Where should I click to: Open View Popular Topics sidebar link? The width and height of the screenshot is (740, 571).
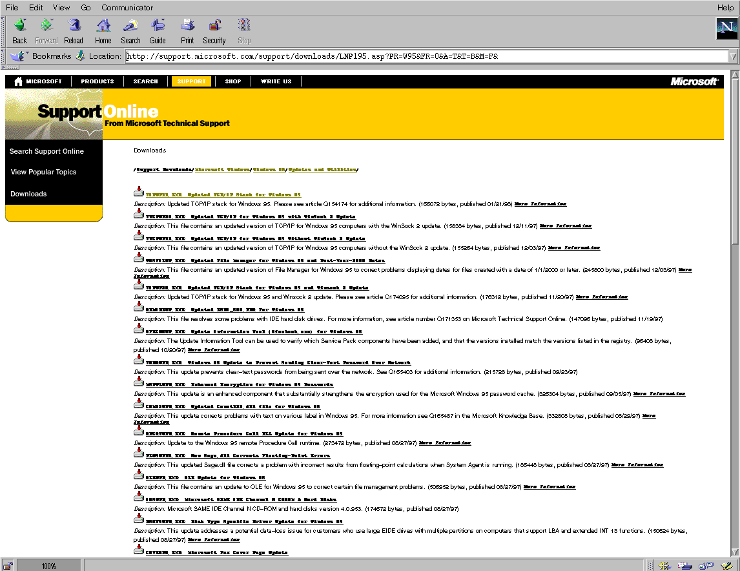coord(43,172)
